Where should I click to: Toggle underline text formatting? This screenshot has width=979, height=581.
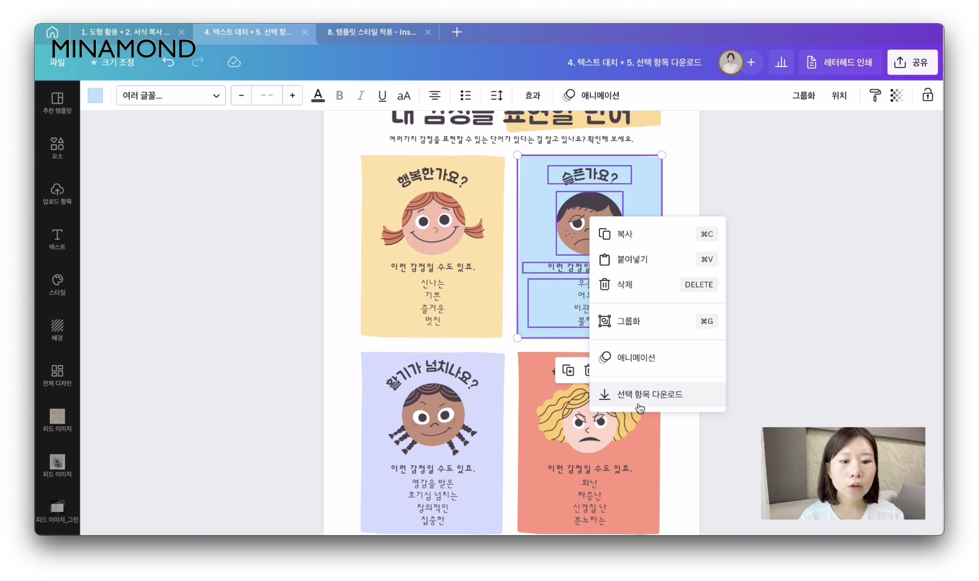[x=382, y=96]
